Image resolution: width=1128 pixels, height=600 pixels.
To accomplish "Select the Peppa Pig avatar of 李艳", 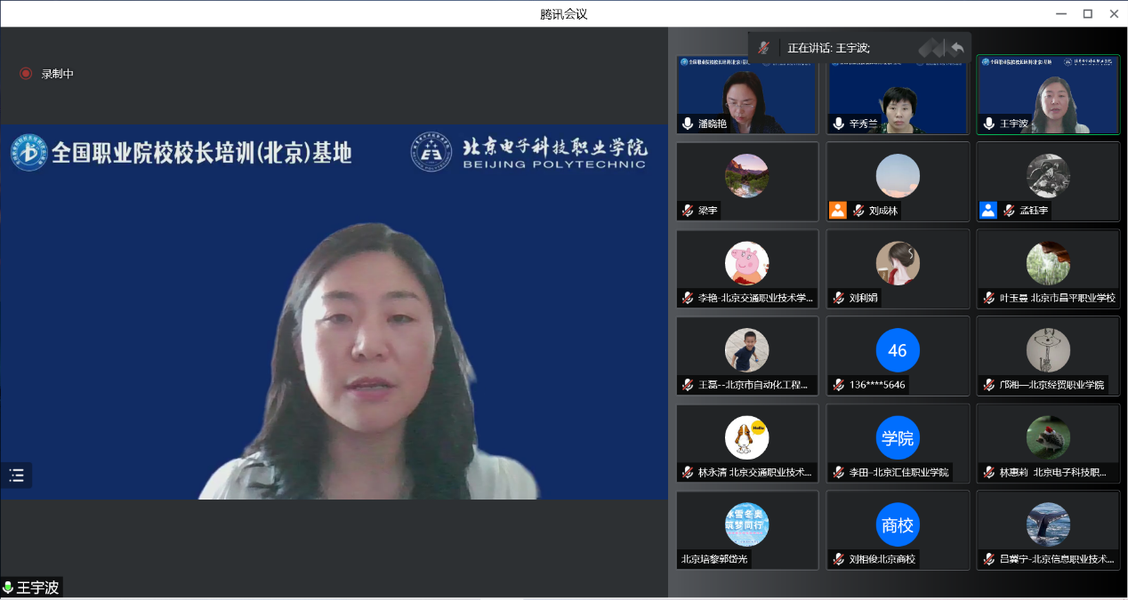I will 746,263.
